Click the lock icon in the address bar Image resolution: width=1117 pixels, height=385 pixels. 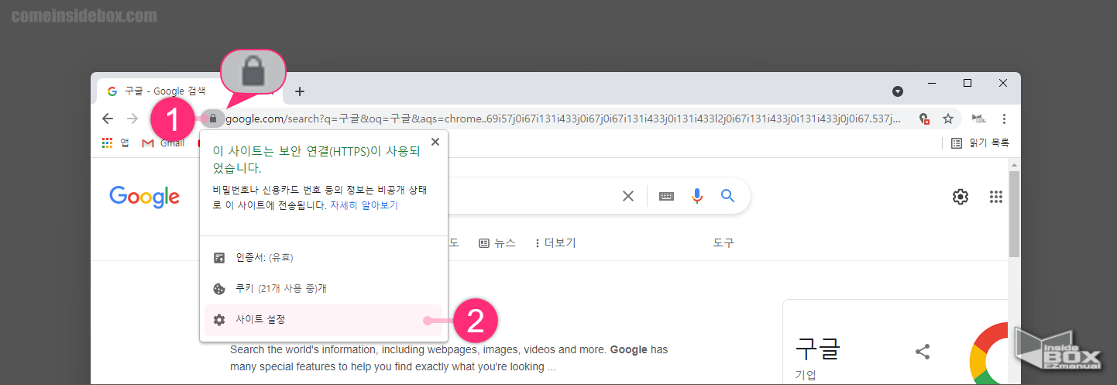[213, 119]
